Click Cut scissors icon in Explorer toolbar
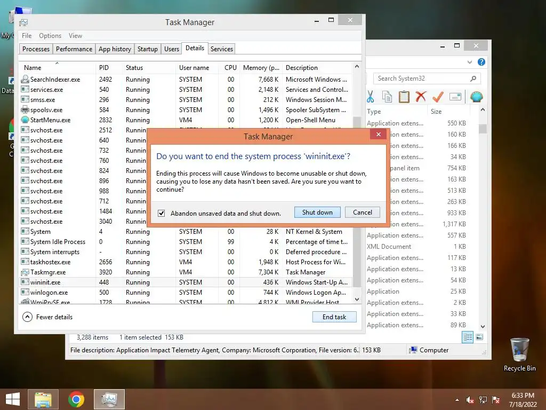Viewport: 546px width, 410px height. click(x=370, y=97)
